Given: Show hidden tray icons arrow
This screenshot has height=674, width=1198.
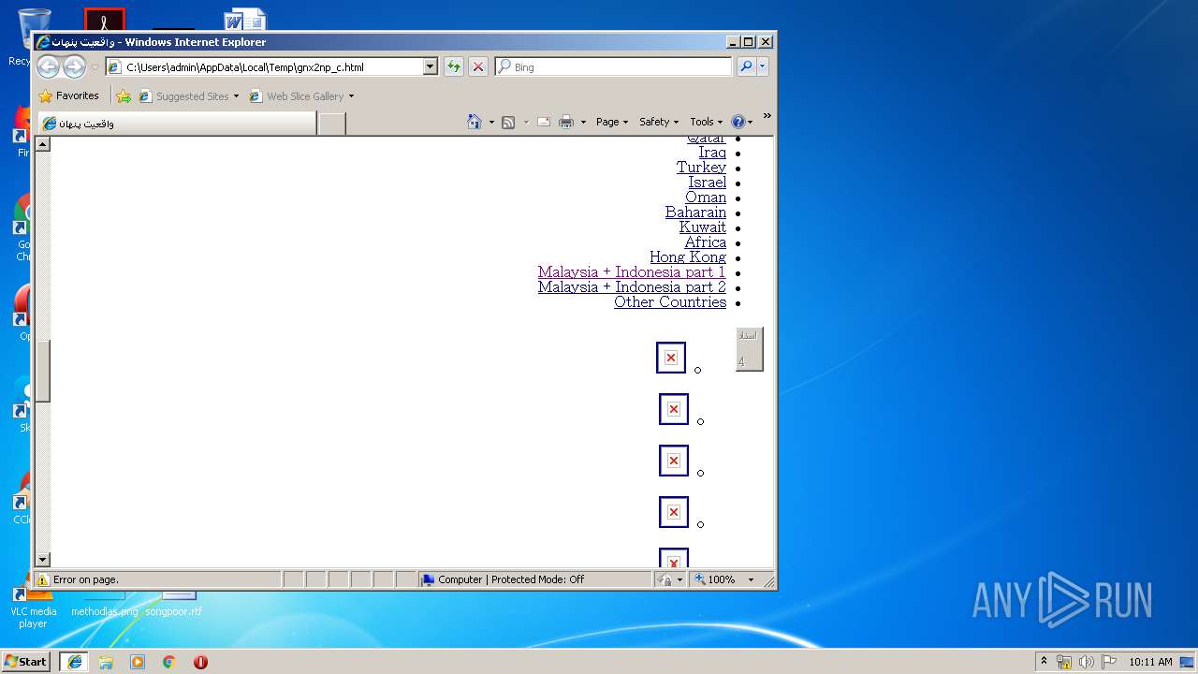Looking at the screenshot, I should tap(1044, 662).
